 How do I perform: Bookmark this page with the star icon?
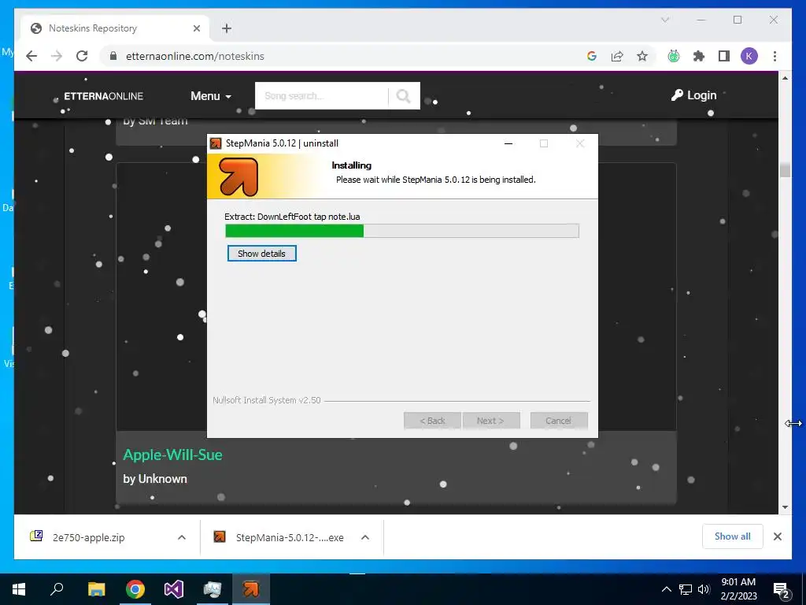(642, 56)
